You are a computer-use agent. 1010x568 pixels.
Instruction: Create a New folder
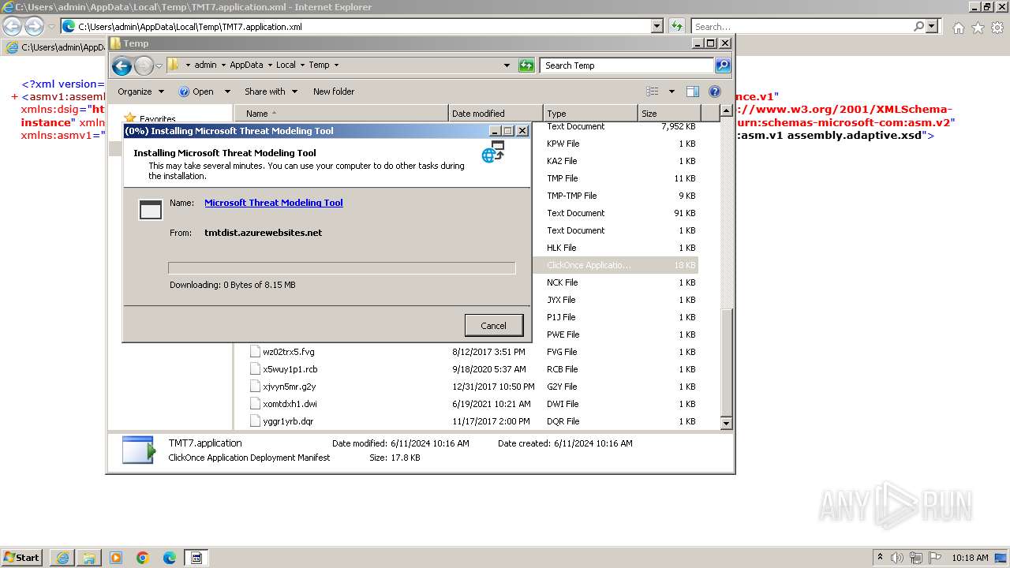pyautogui.click(x=334, y=92)
